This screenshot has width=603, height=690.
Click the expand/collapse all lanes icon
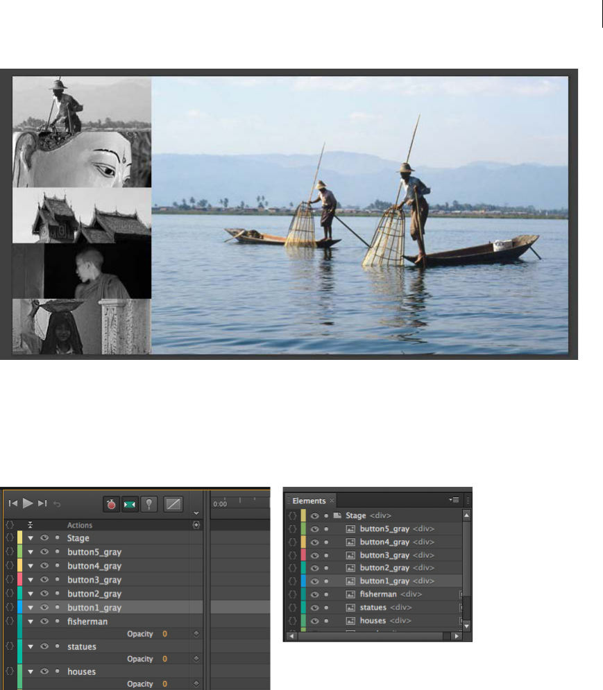click(x=30, y=524)
